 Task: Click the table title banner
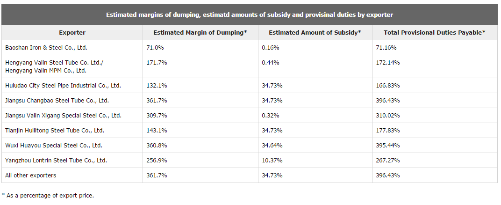[x=250, y=15]
